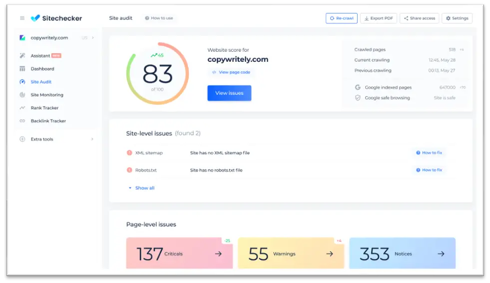Click the Previous crawling date

pyautogui.click(x=442, y=70)
